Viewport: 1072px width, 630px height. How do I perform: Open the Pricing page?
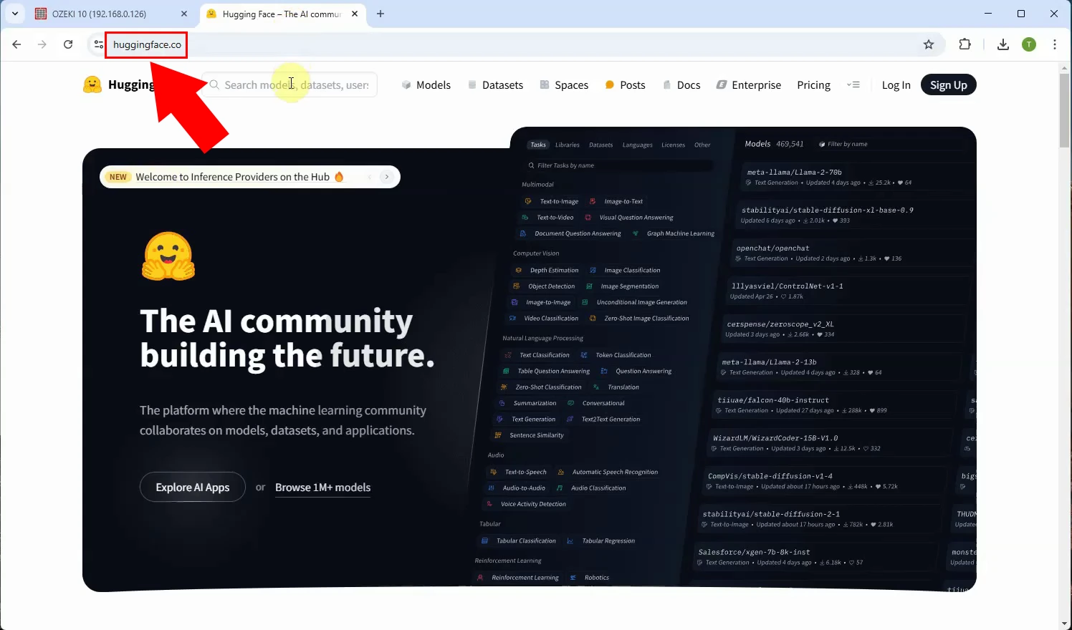pyautogui.click(x=813, y=84)
